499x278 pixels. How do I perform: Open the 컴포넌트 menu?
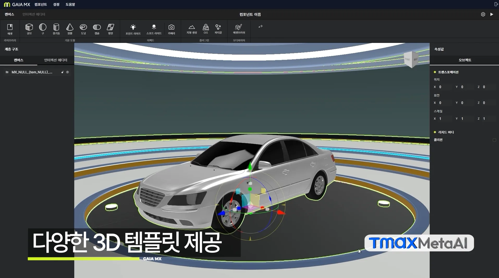41,4
